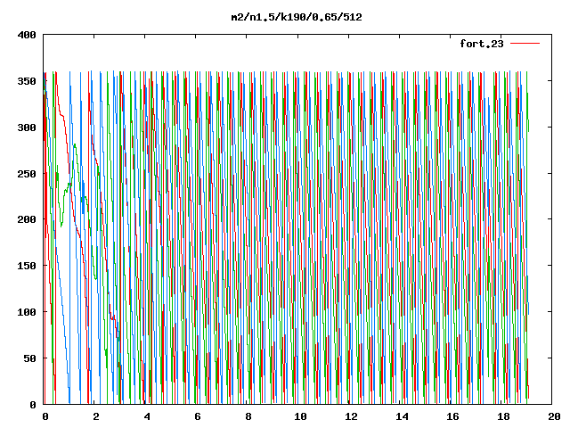Click the x-axis label 6
Image resolution: width=570 pixels, height=428 pixels.
[198, 416]
